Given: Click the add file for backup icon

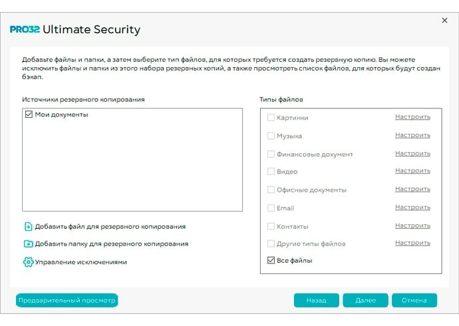Looking at the screenshot, I should point(28,226).
